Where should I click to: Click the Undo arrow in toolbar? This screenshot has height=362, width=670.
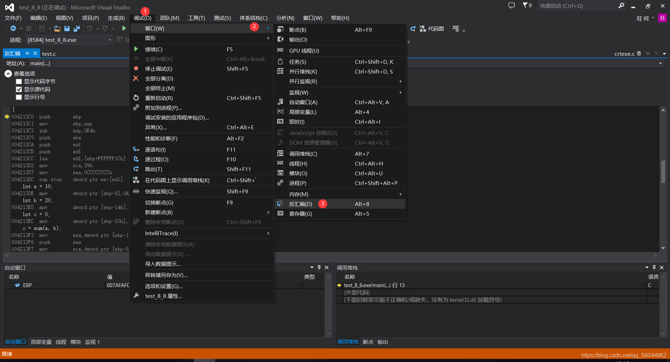coord(90,29)
